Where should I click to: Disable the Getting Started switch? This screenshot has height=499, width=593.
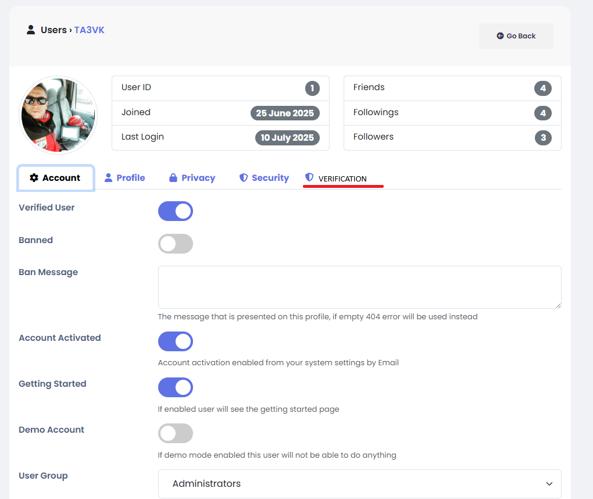(x=176, y=387)
